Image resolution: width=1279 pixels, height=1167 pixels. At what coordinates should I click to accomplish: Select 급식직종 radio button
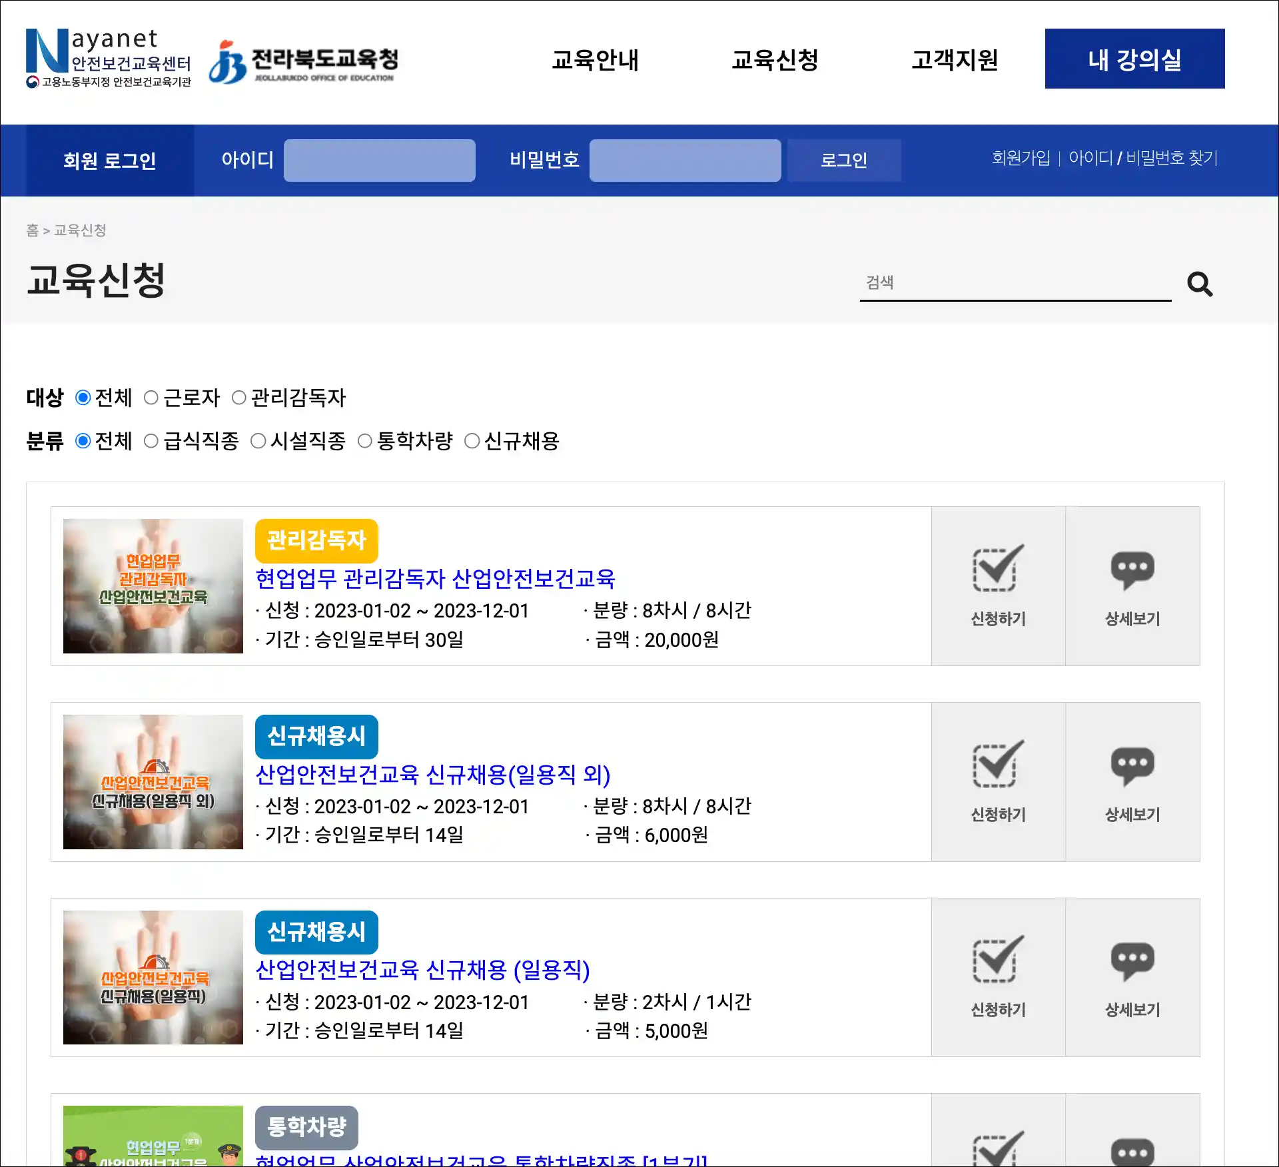[151, 441]
